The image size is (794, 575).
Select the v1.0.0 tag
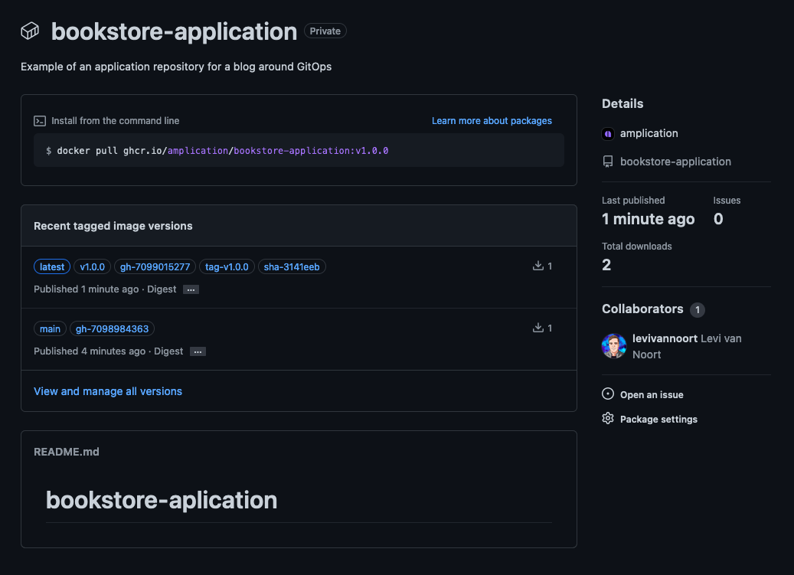tap(92, 266)
